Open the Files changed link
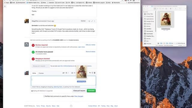The height and width of the screenshot is (108, 192). point(79,96)
